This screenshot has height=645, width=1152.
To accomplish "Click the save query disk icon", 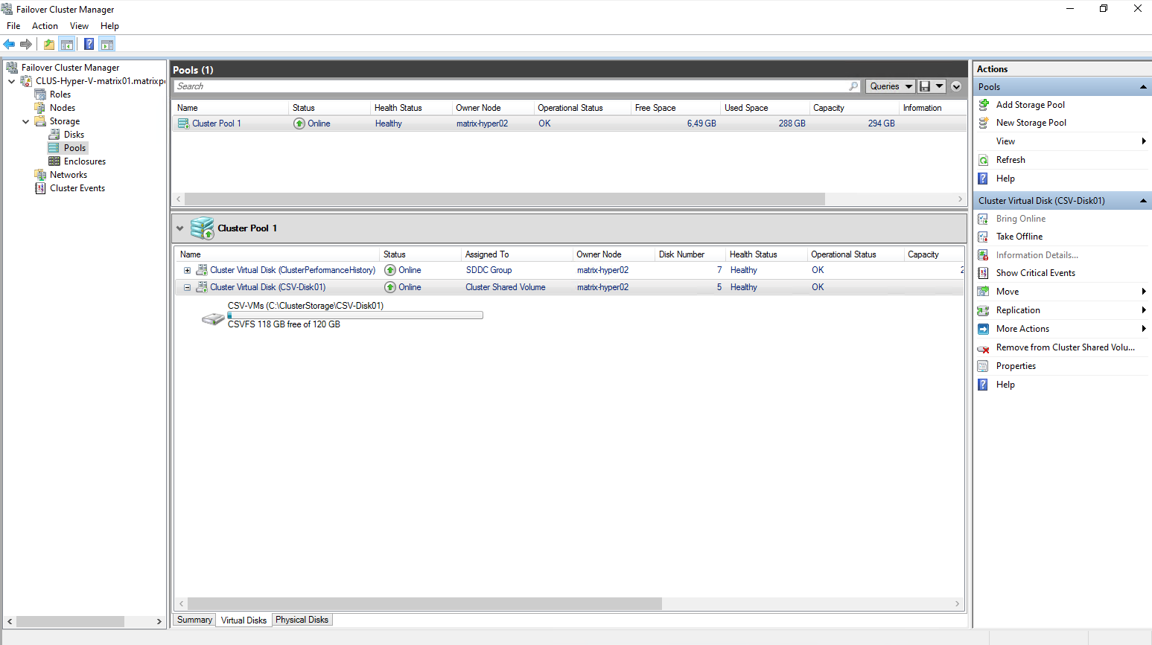I will point(925,86).
